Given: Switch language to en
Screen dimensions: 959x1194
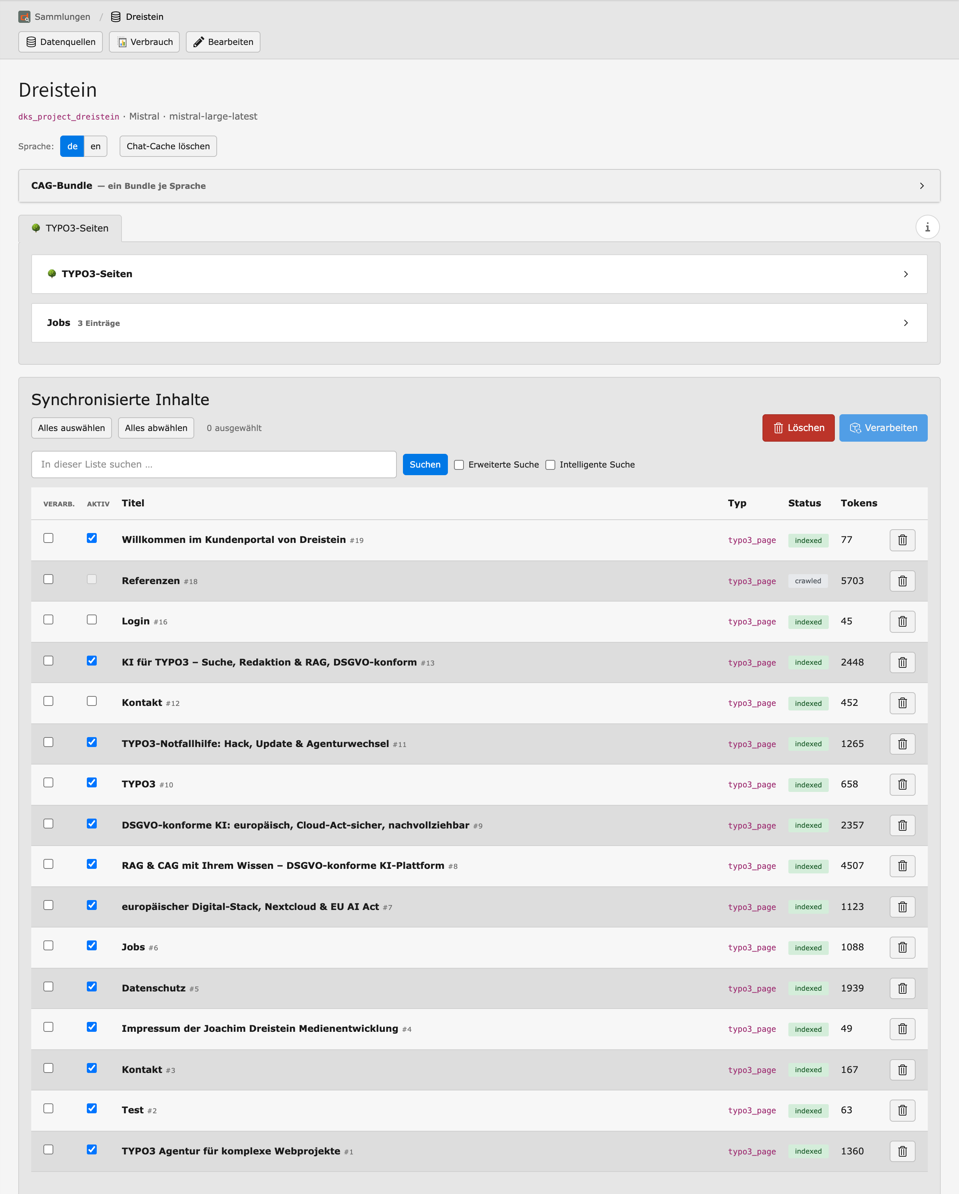Looking at the screenshot, I should tap(95, 146).
